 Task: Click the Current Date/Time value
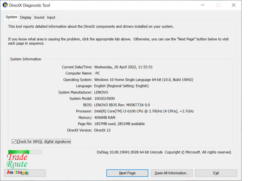click(123, 67)
